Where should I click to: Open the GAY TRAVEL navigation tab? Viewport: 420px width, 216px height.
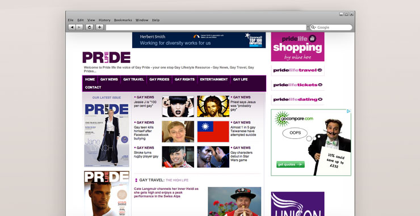click(133, 79)
